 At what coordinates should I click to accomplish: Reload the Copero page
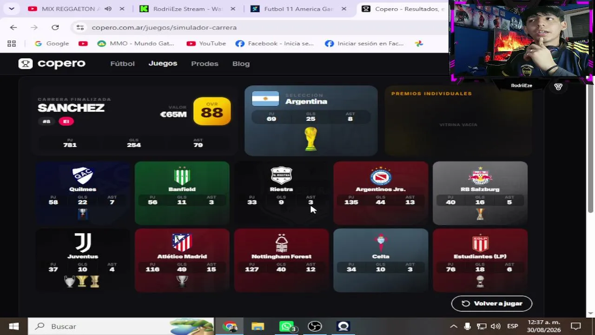tap(55, 27)
